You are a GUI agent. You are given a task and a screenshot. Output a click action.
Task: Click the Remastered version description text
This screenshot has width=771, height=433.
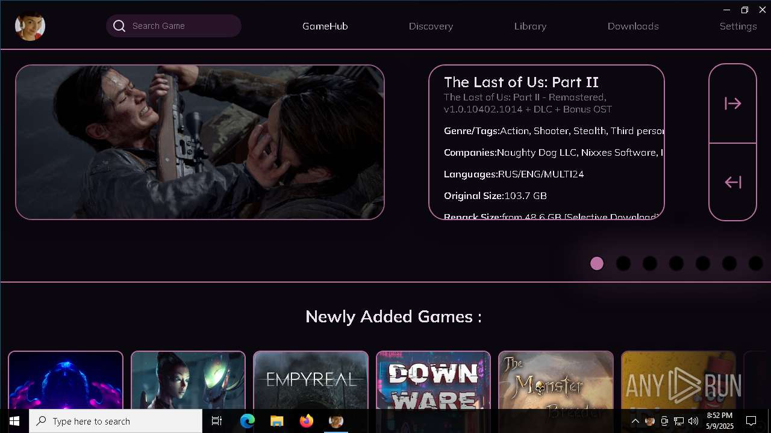(528, 103)
